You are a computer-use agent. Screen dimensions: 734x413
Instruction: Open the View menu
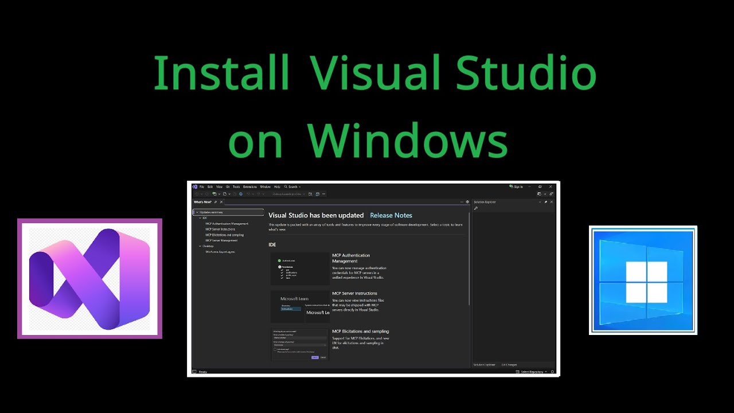[219, 186]
